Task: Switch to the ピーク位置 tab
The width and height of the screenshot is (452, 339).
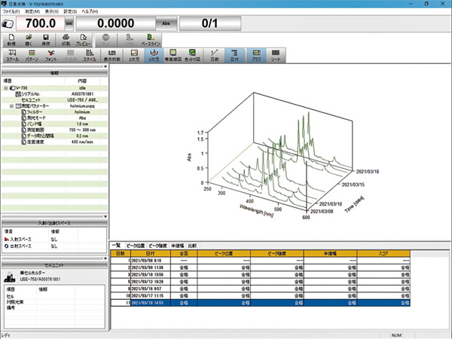Action: [x=136, y=246]
